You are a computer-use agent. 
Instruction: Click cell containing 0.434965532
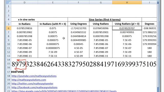tap(78, 32)
